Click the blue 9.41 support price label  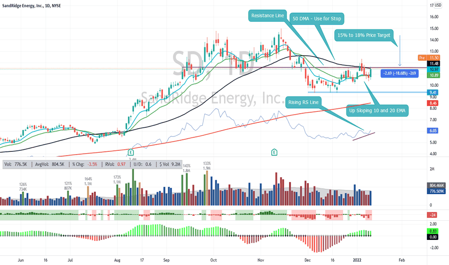point(433,92)
